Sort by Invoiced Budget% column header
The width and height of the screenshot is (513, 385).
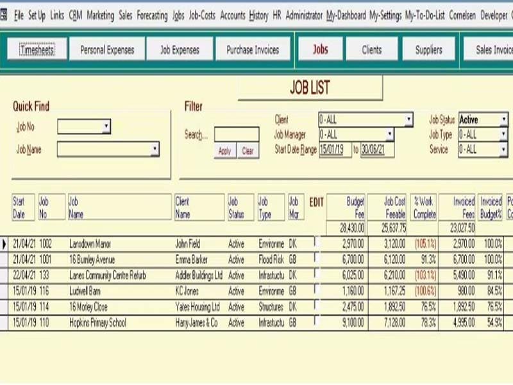[x=490, y=207]
